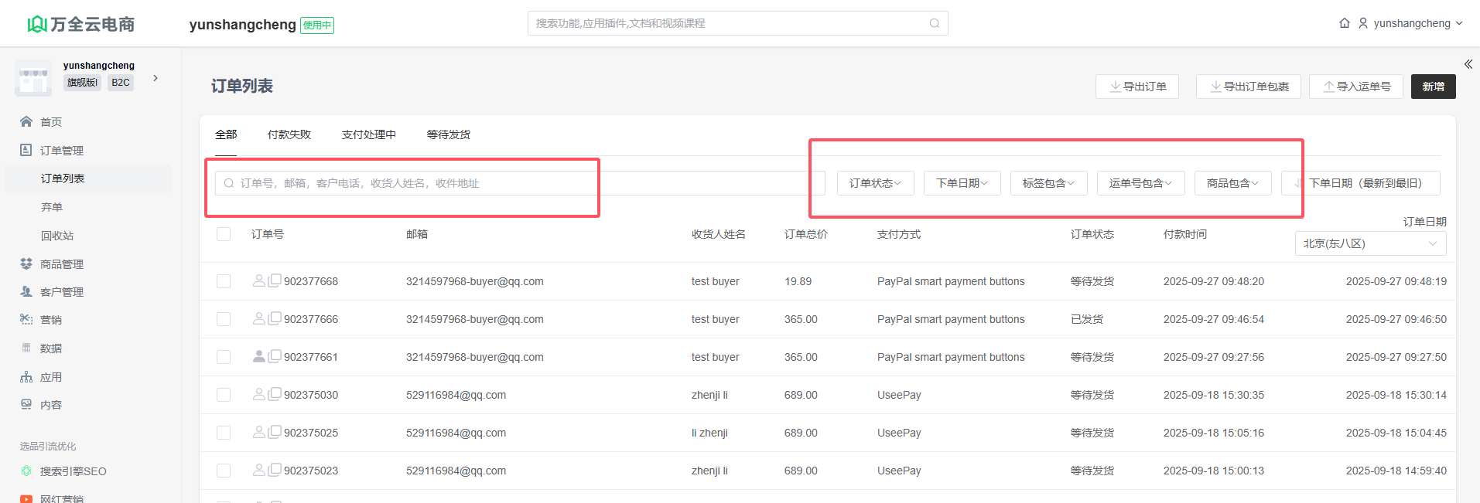Open 商品管理 in the sidebar

pyautogui.click(x=61, y=264)
